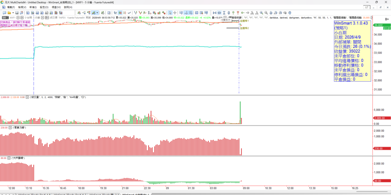Expand the 5 分鐘 resolution dropdown
Image resolution: width=391 pixels, height=195 pixels.
[42, 17]
